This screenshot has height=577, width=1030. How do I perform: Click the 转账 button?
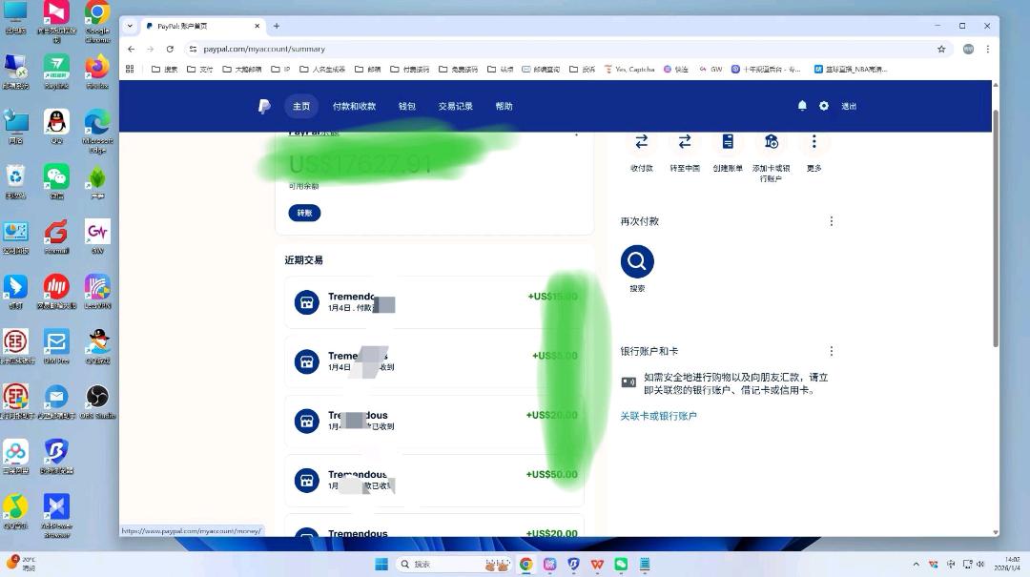[x=304, y=213]
